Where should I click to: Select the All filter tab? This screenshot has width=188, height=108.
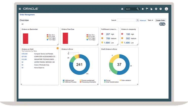click(23, 24)
